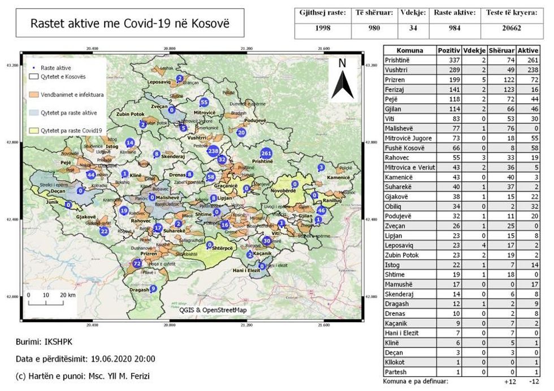Viewport: 554px width, 391px height.
Task: Click the 46 marker near Gjilan
Action: 322,211
